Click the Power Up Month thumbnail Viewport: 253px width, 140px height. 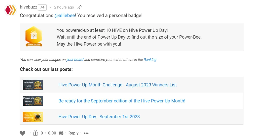32,101
